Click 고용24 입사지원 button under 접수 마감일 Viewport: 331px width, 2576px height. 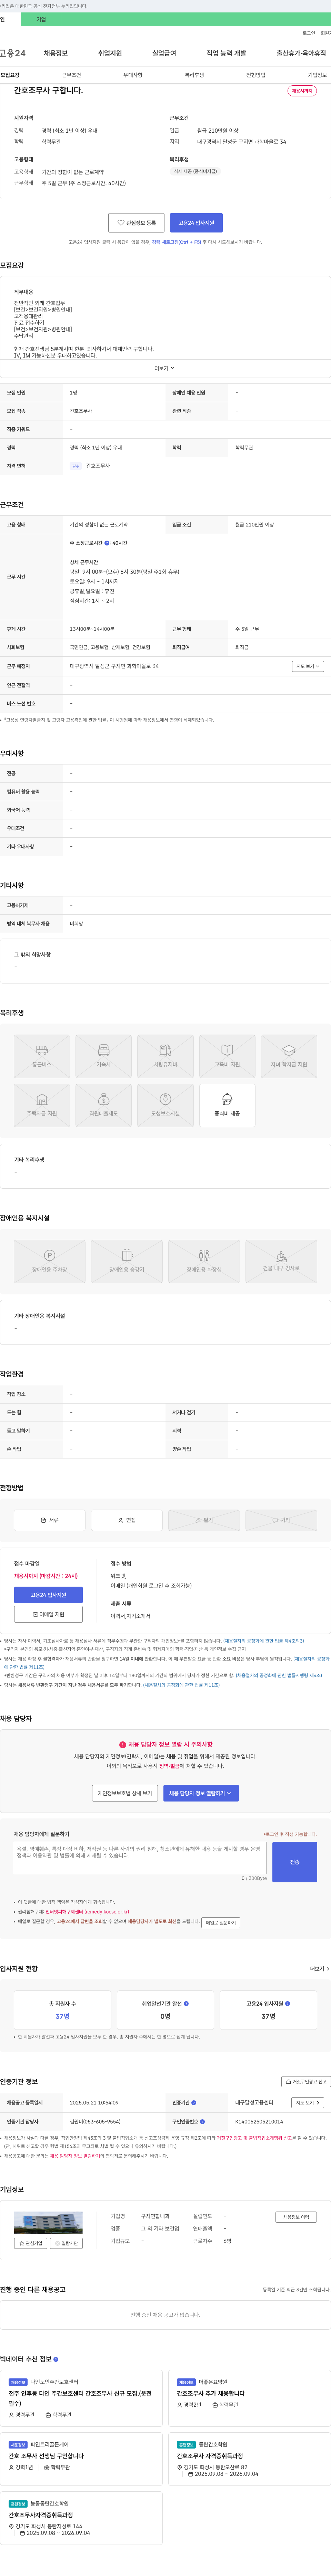pos(48,1595)
